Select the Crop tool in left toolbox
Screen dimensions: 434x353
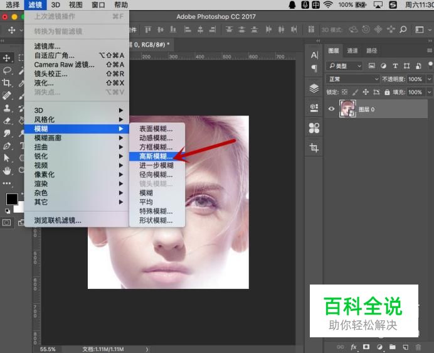pos(7,83)
